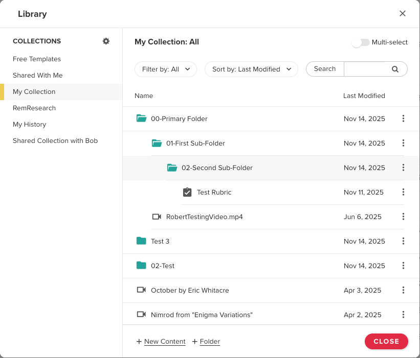Switch to Shared With Me collection
420x358 pixels.
[x=38, y=76]
